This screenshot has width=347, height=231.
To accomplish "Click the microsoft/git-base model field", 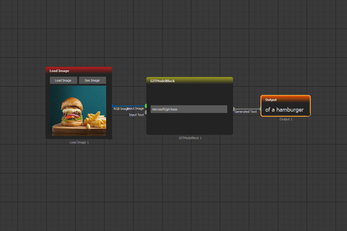I will click(189, 109).
